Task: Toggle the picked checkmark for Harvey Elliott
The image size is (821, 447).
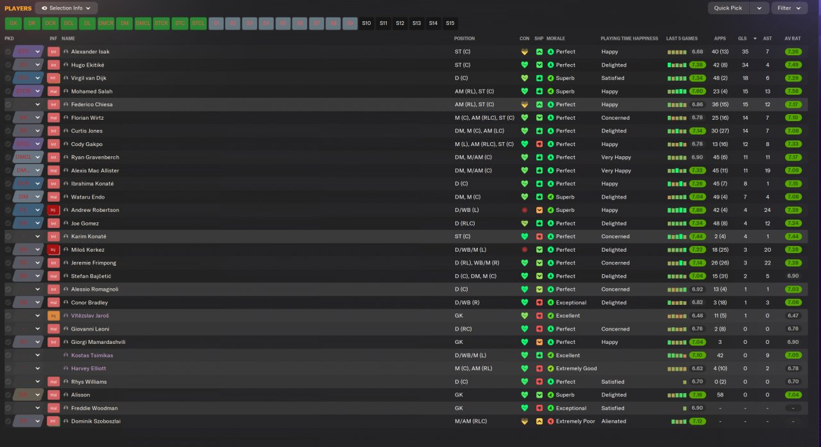Action: pyautogui.click(x=8, y=368)
